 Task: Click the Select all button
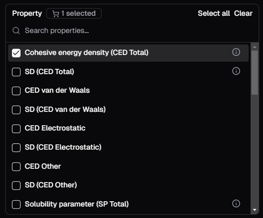[214, 13]
